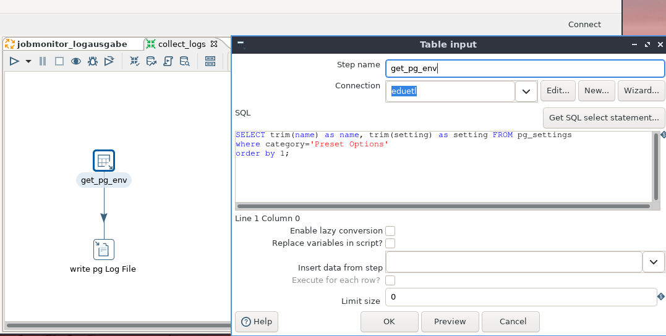The width and height of the screenshot is (666, 336).
Task: Expand the Insert data from step dropdown
Action: (653, 262)
